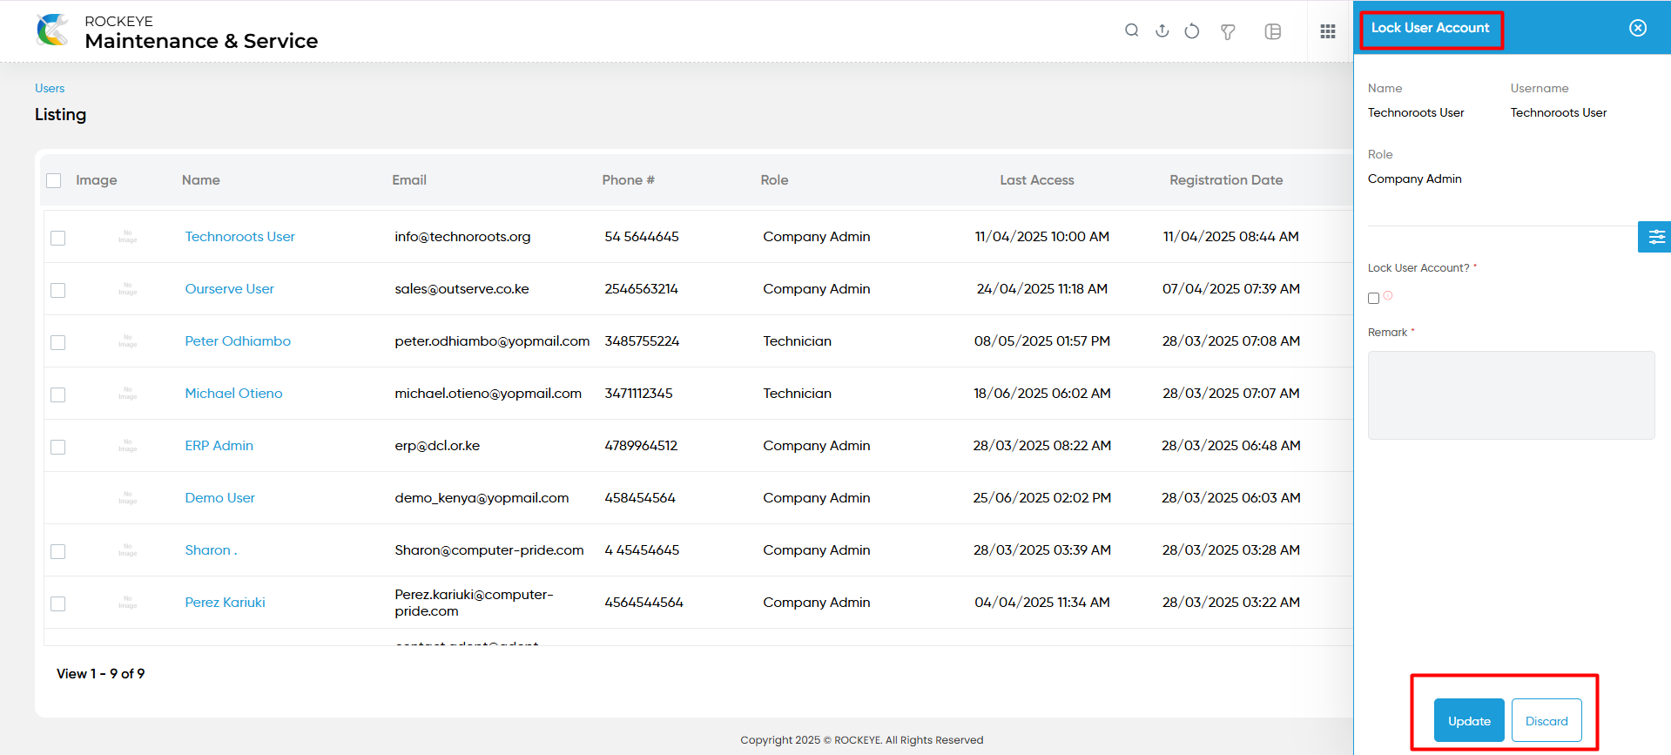The height and width of the screenshot is (755, 1671).
Task: Open the Michael Otieno user link
Action: pyautogui.click(x=233, y=394)
